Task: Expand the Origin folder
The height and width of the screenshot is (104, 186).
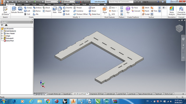Action: coord(2,36)
